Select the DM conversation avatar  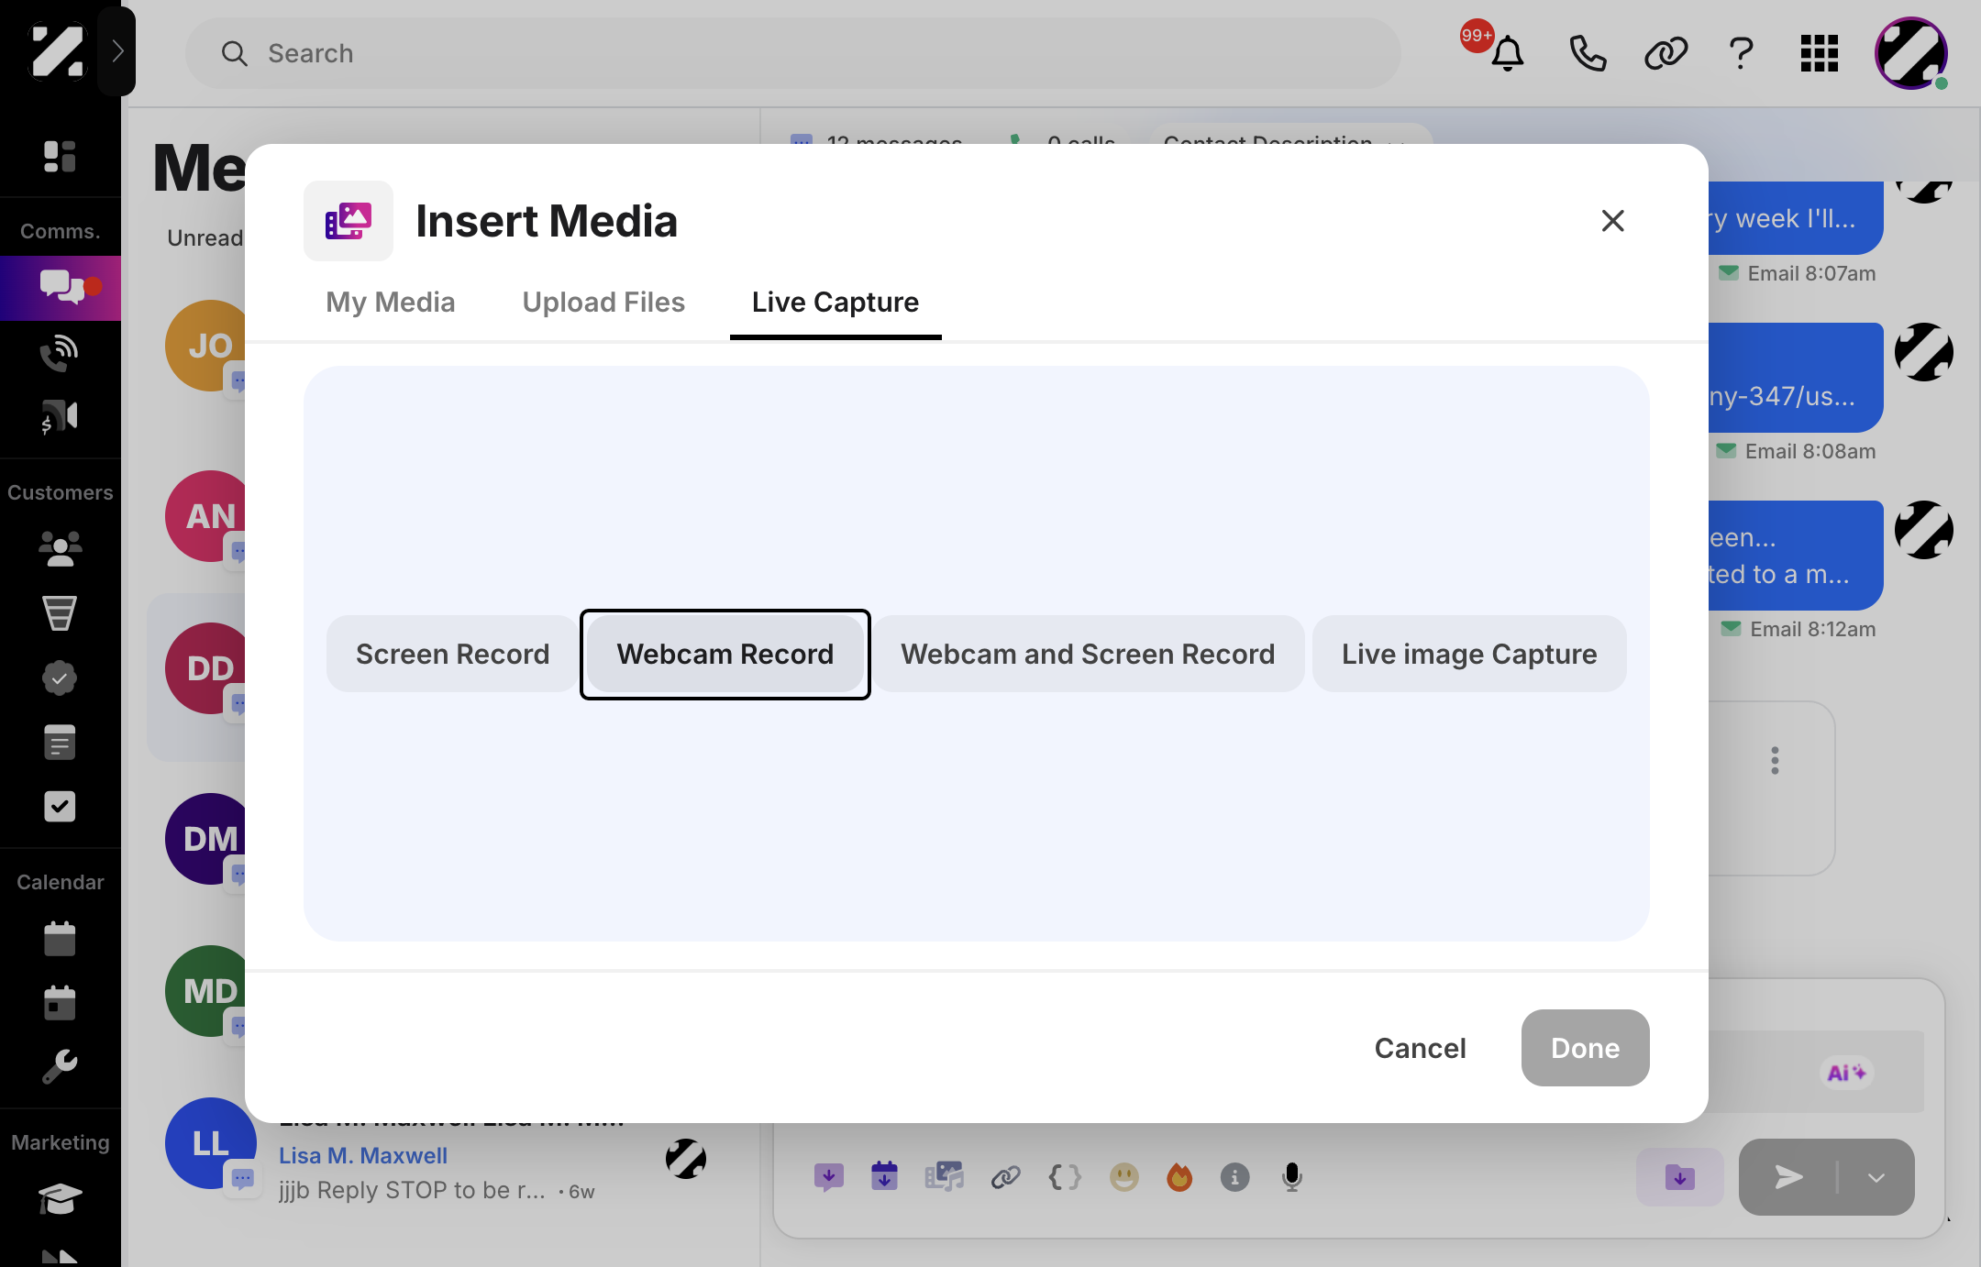(211, 839)
